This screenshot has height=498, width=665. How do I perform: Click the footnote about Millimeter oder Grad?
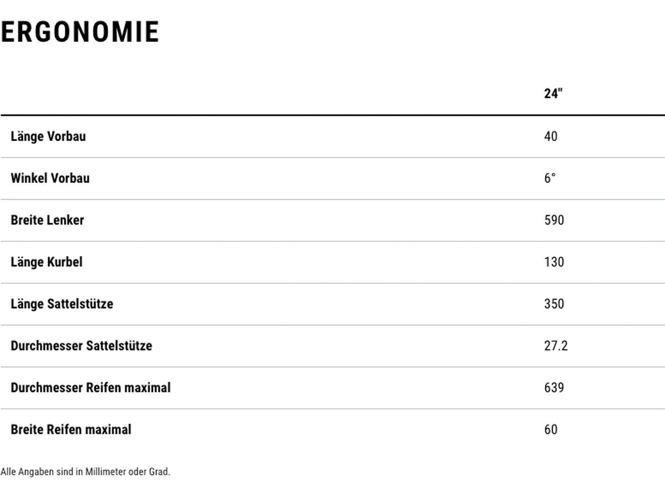pyautogui.click(x=85, y=472)
